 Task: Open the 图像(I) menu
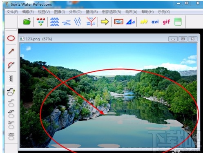[x=59, y=12]
